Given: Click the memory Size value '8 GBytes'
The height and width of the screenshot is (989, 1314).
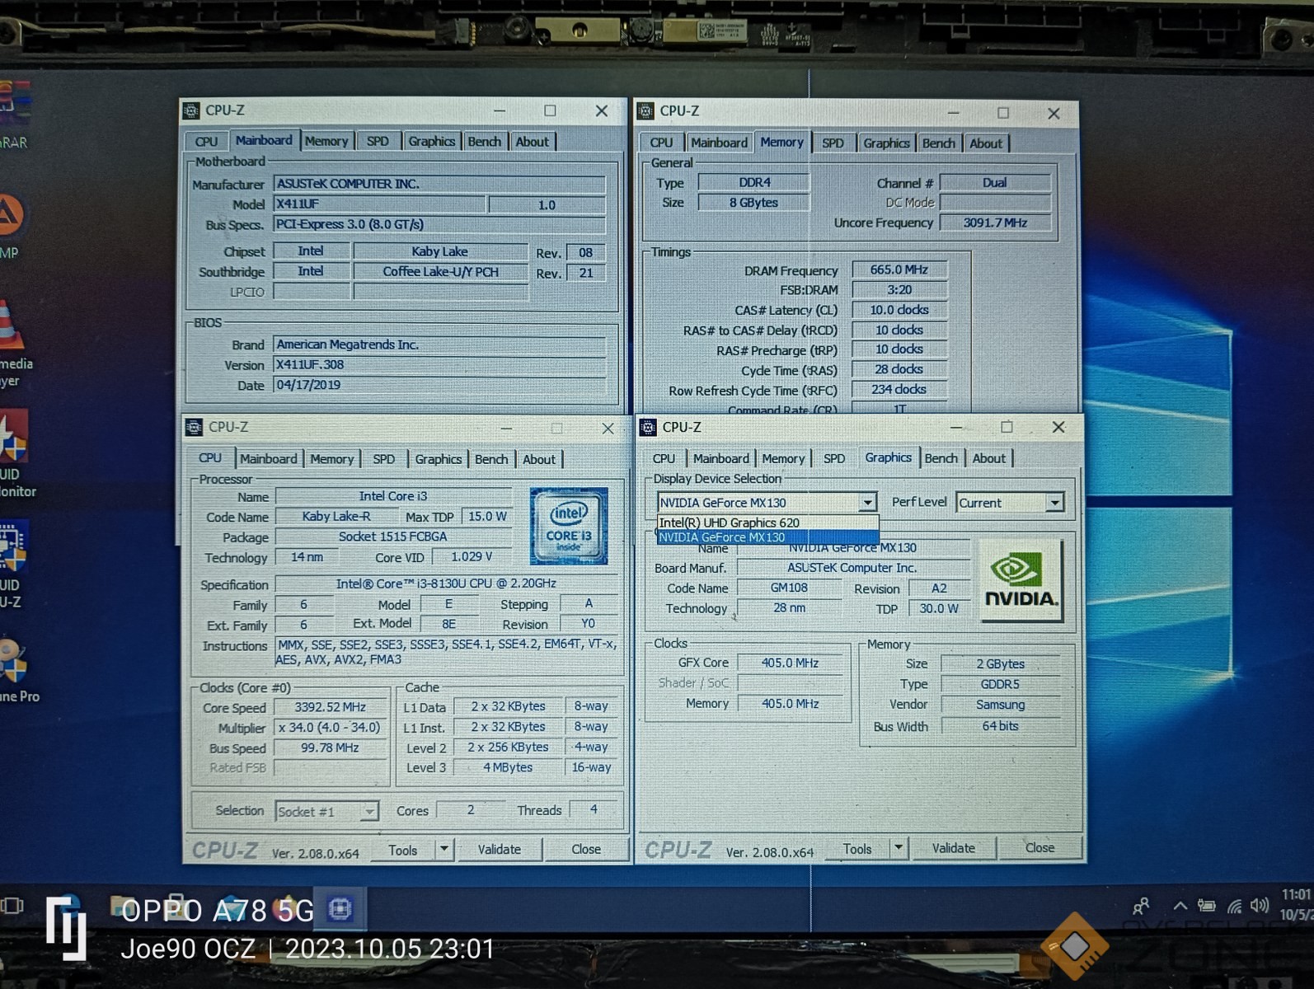Looking at the screenshot, I should [x=753, y=202].
